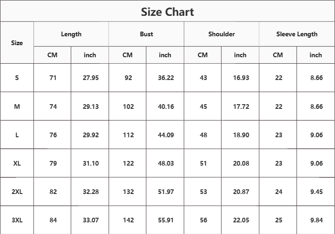335x234 pixels.
Task: Click the Size Chart title
Action: pos(167,12)
